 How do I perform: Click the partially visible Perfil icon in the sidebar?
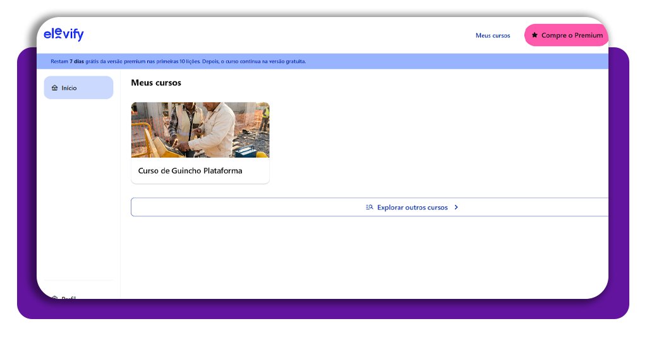(x=54, y=297)
